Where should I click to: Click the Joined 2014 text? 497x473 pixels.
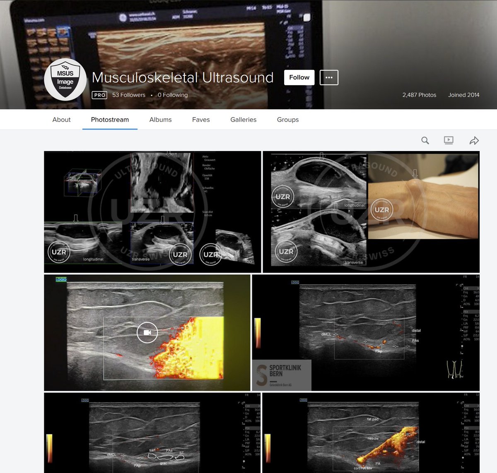point(463,95)
